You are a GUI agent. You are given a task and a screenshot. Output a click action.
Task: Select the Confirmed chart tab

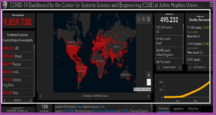click(x=163, y=109)
